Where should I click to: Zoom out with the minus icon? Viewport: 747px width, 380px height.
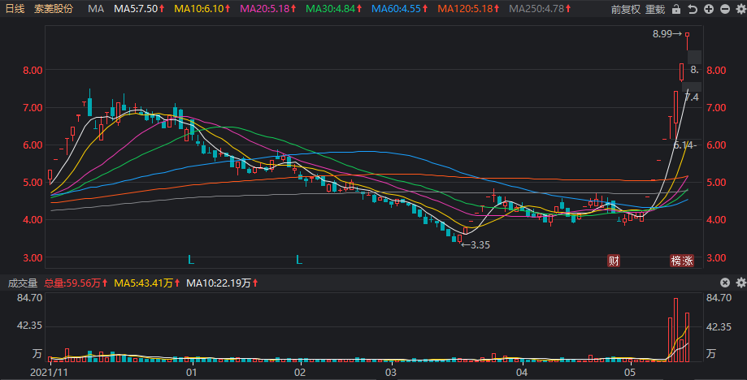[724, 9]
